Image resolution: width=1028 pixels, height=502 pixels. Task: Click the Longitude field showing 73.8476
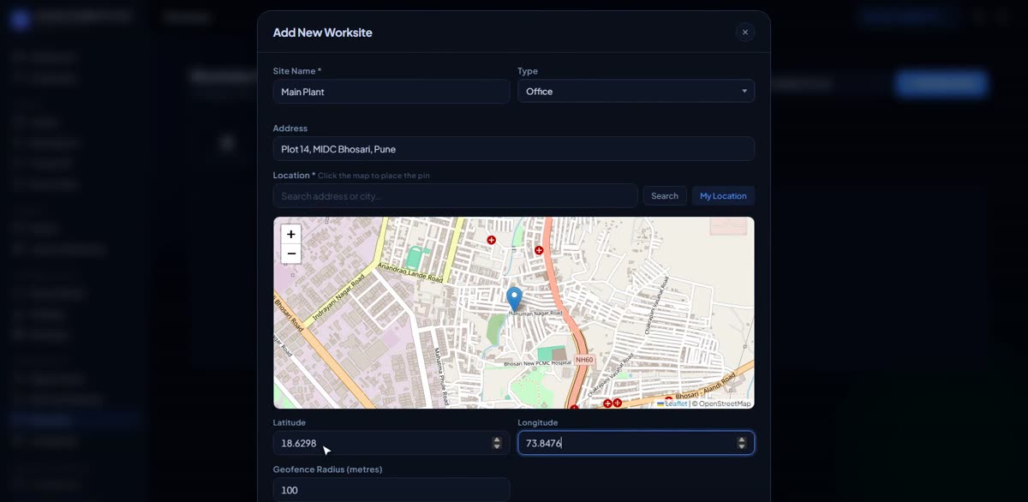[x=636, y=443]
